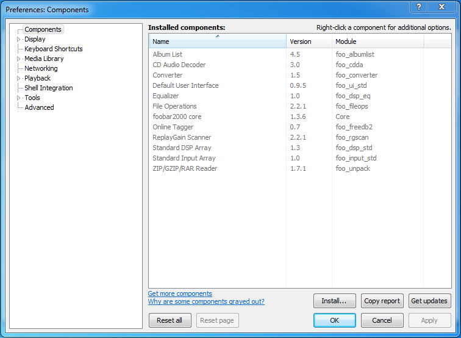Confirm preferences with OK button

335,320
